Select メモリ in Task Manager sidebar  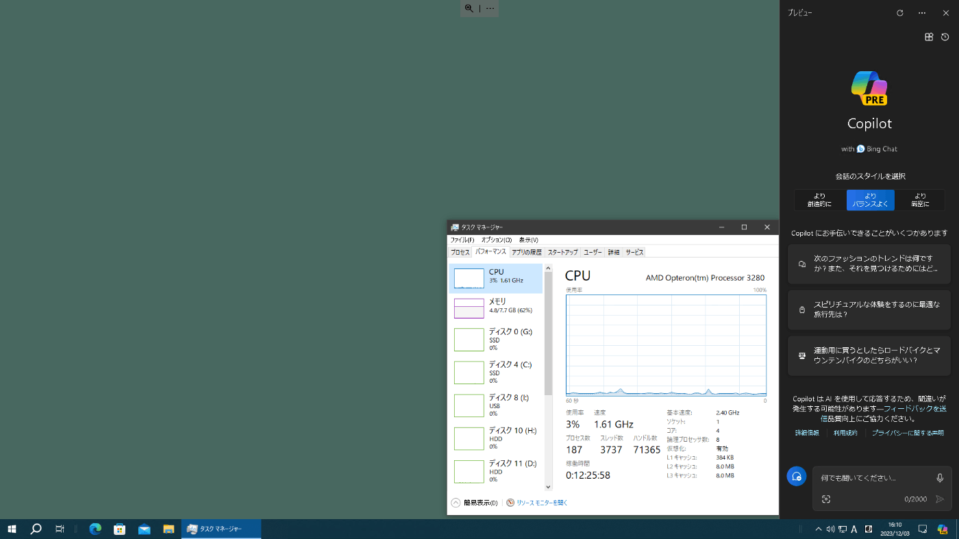pyautogui.click(x=496, y=308)
